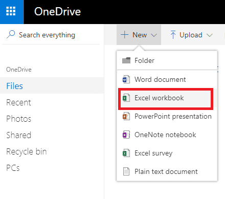Create a new Excel survey
The width and height of the screenshot is (225, 199).
pyautogui.click(x=167, y=153)
